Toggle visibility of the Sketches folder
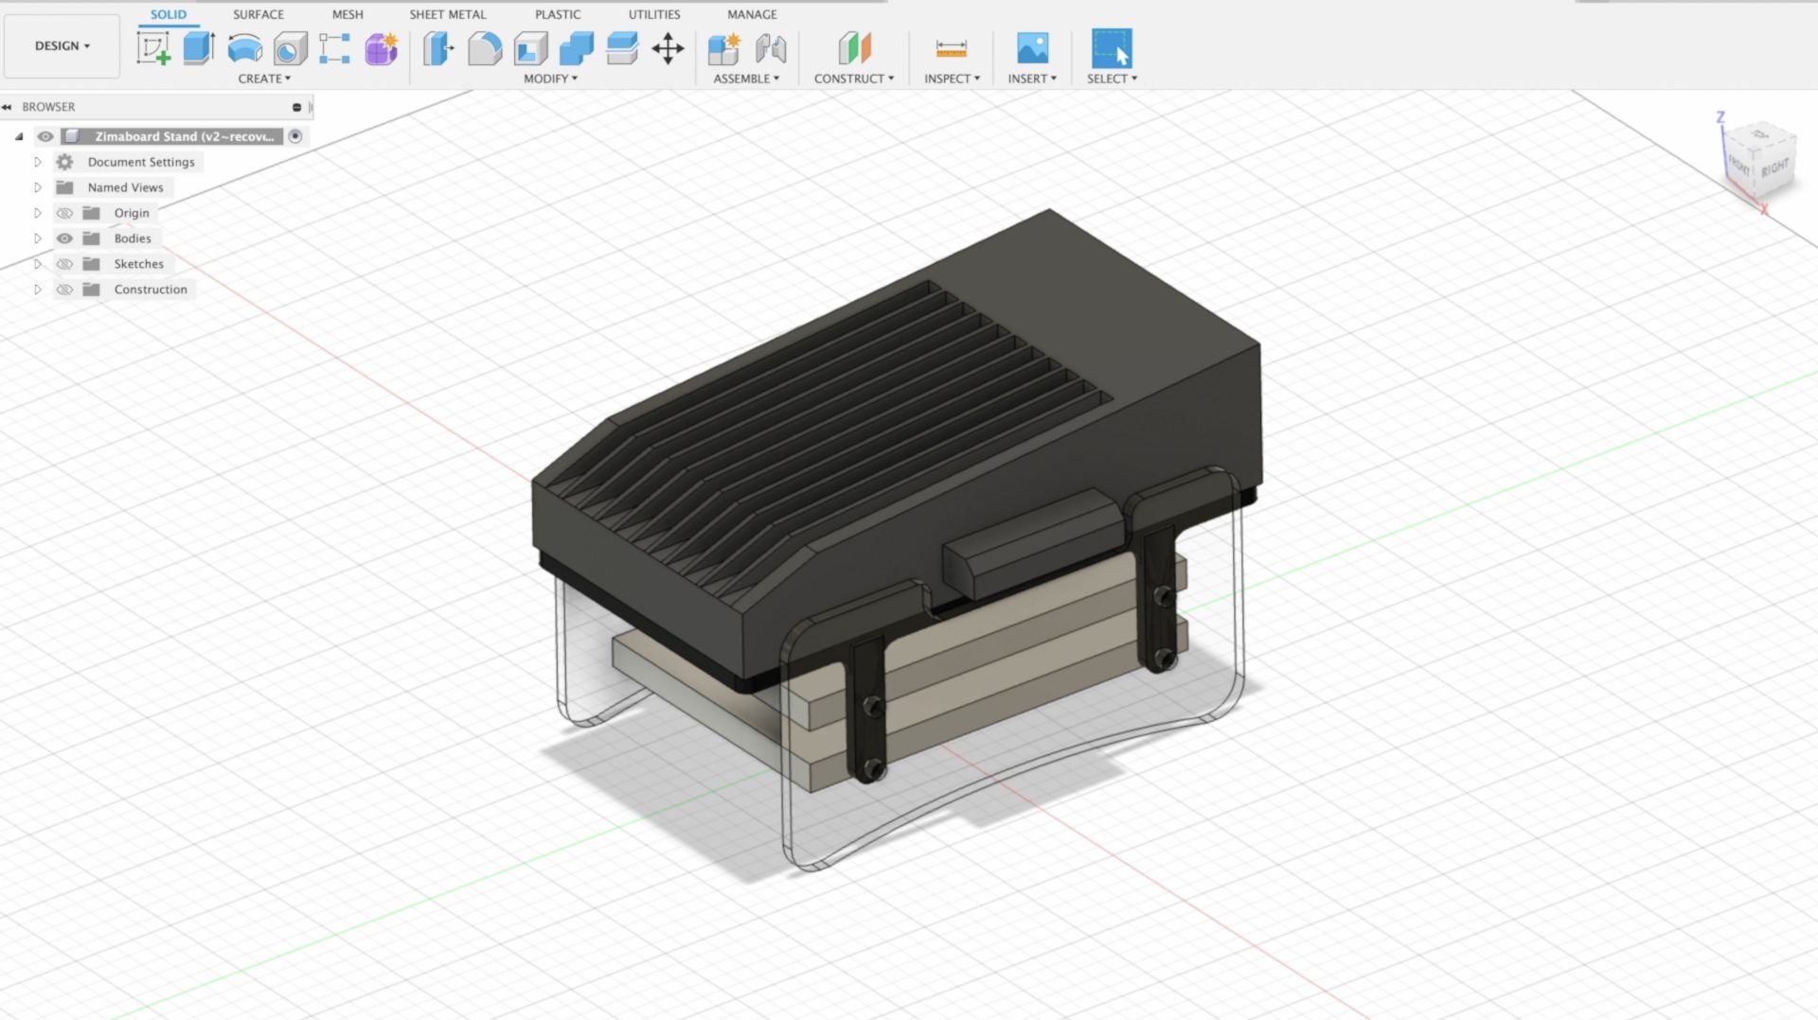Viewport: 1818px width, 1020px height. (64, 264)
